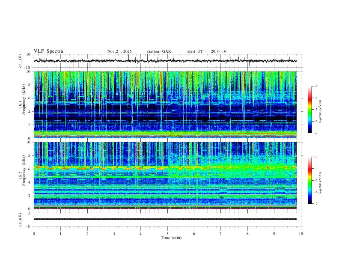
Task: Click the ch.1 spectrogram color bar
Action: click(x=310, y=110)
